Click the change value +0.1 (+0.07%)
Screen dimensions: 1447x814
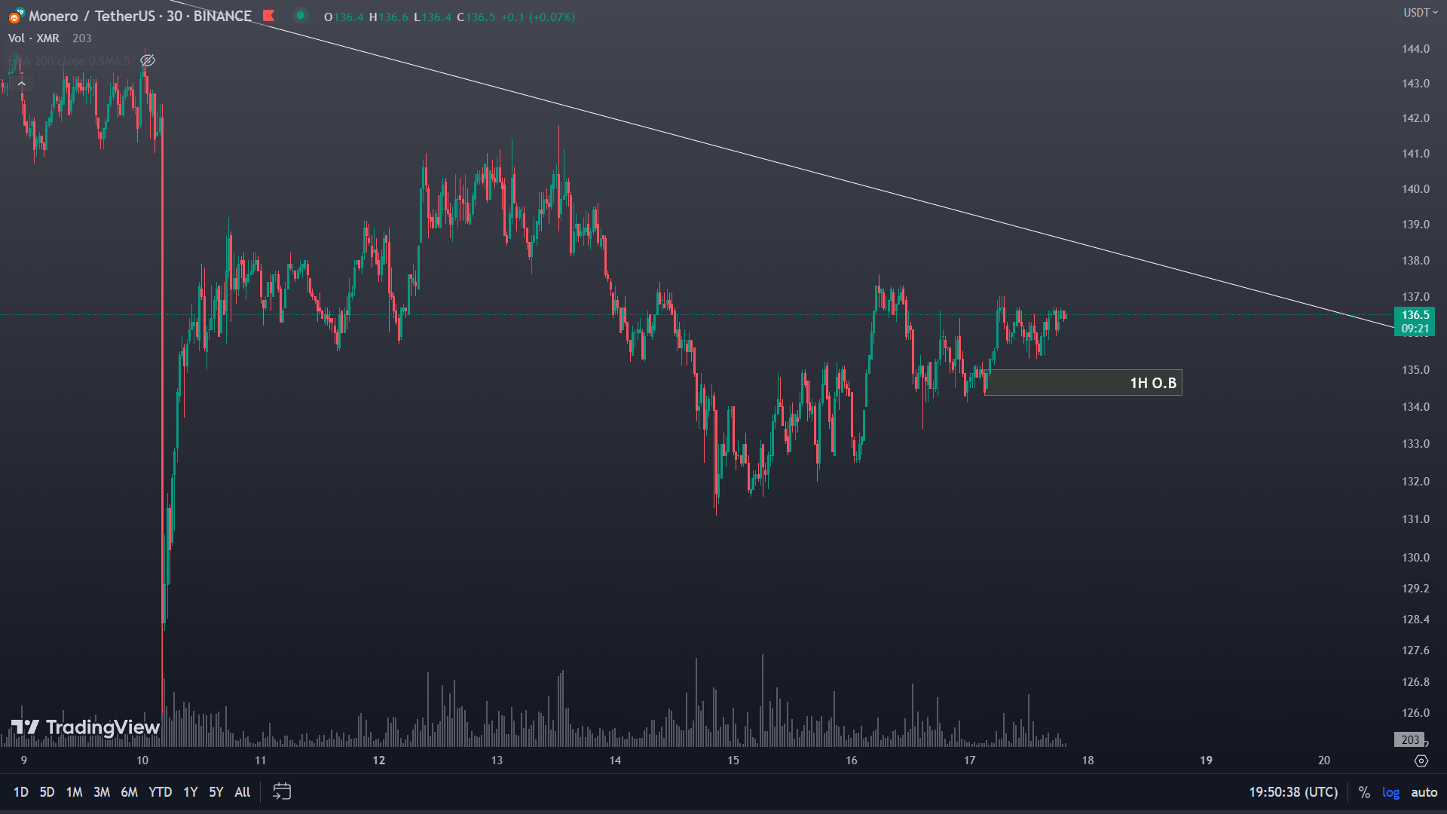point(537,17)
